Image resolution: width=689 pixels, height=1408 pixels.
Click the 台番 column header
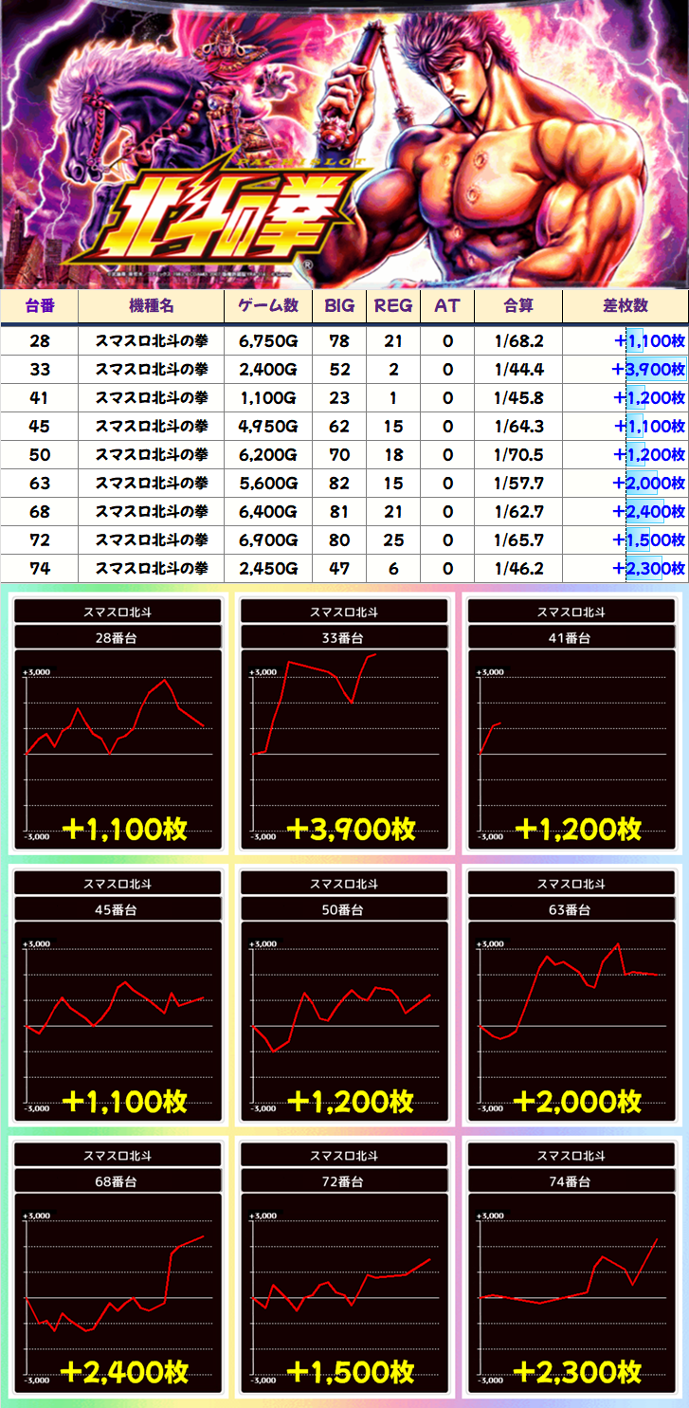(39, 306)
